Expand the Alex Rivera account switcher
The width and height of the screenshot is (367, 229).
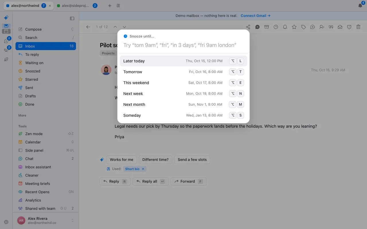click(73, 220)
